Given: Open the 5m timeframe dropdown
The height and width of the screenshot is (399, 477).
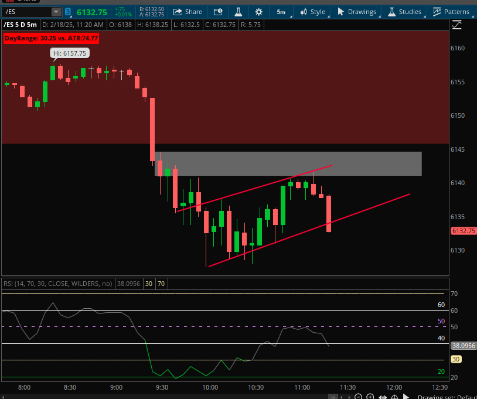Looking at the screenshot, I should 281,12.
